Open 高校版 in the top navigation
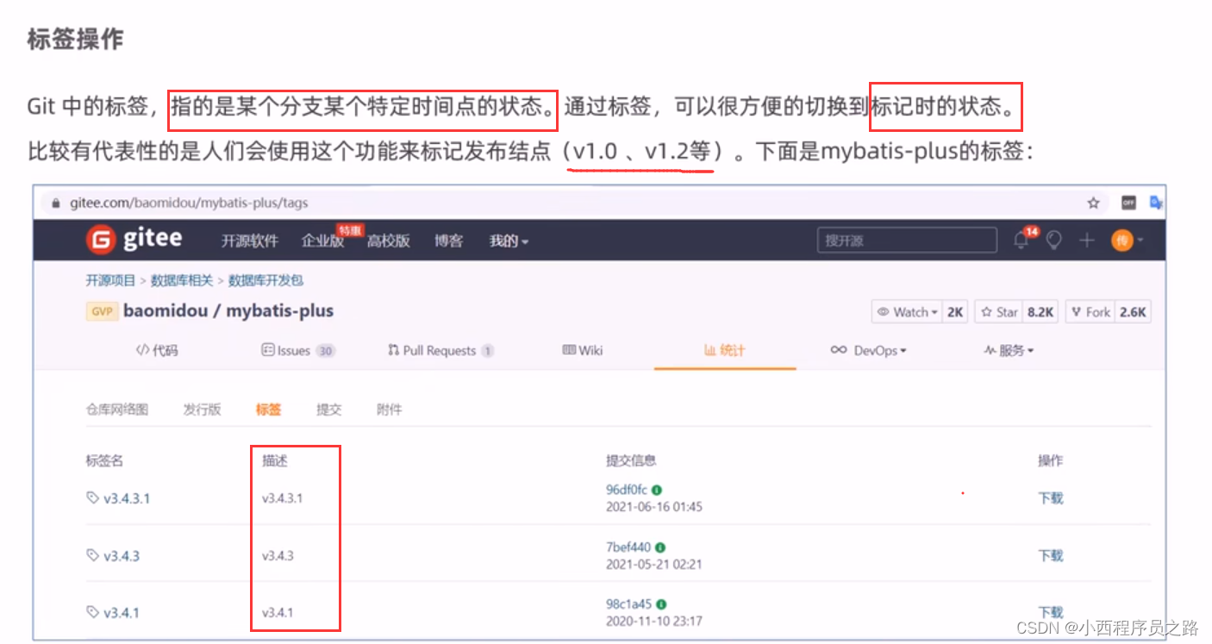The image size is (1212, 644). (x=388, y=241)
